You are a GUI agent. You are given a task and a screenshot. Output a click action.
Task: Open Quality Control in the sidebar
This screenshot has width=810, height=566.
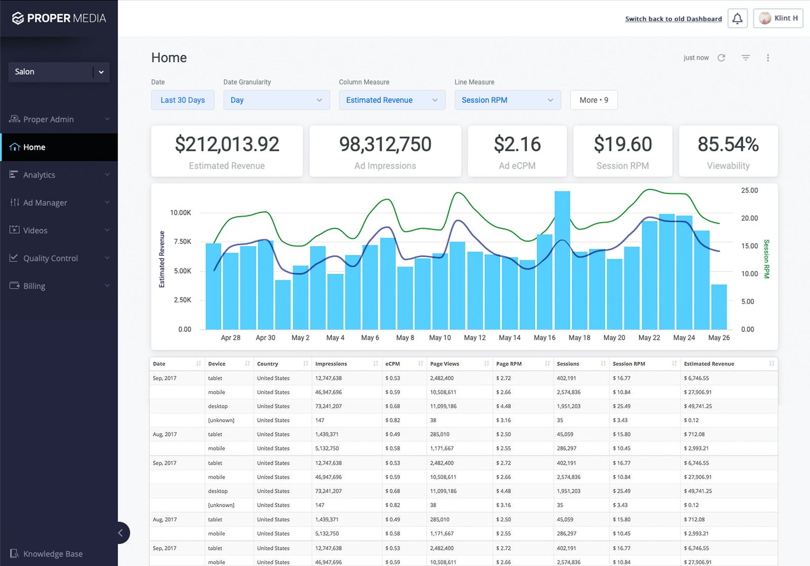pyautogui.click(x=59, y=258)
